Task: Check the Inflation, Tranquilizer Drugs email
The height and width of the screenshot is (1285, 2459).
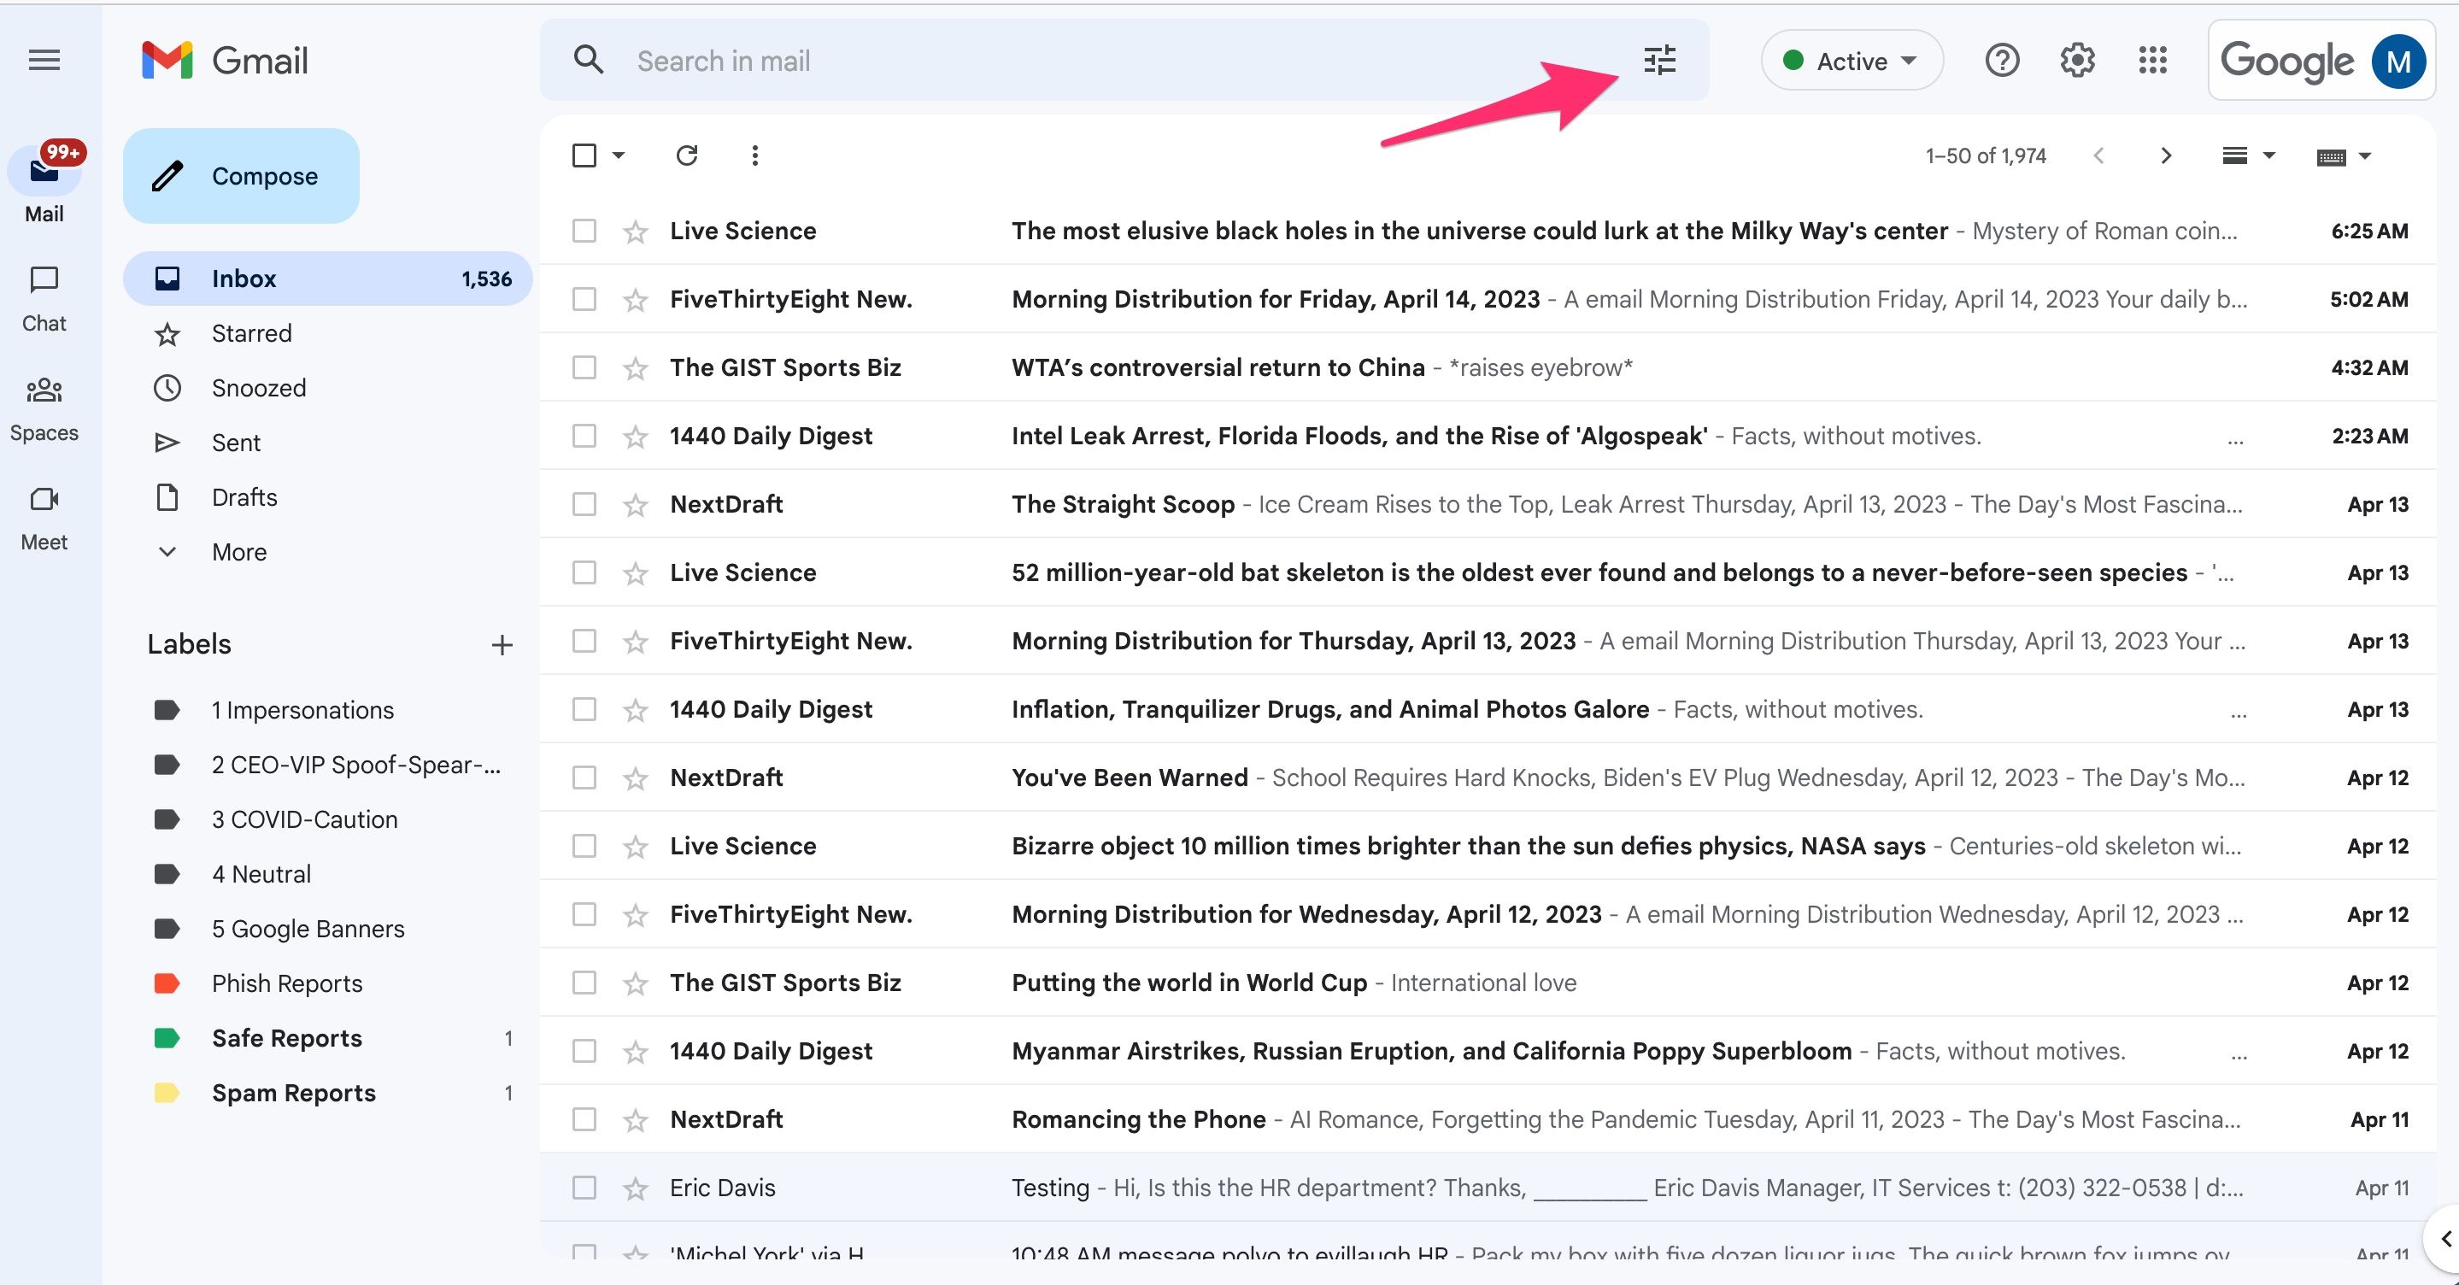Action: (x=584, y=709)
